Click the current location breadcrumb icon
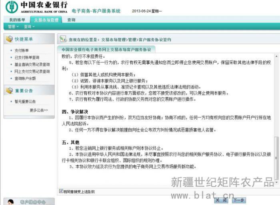The height and width of the screenshot is (205, 280). [x=63, y=39]
